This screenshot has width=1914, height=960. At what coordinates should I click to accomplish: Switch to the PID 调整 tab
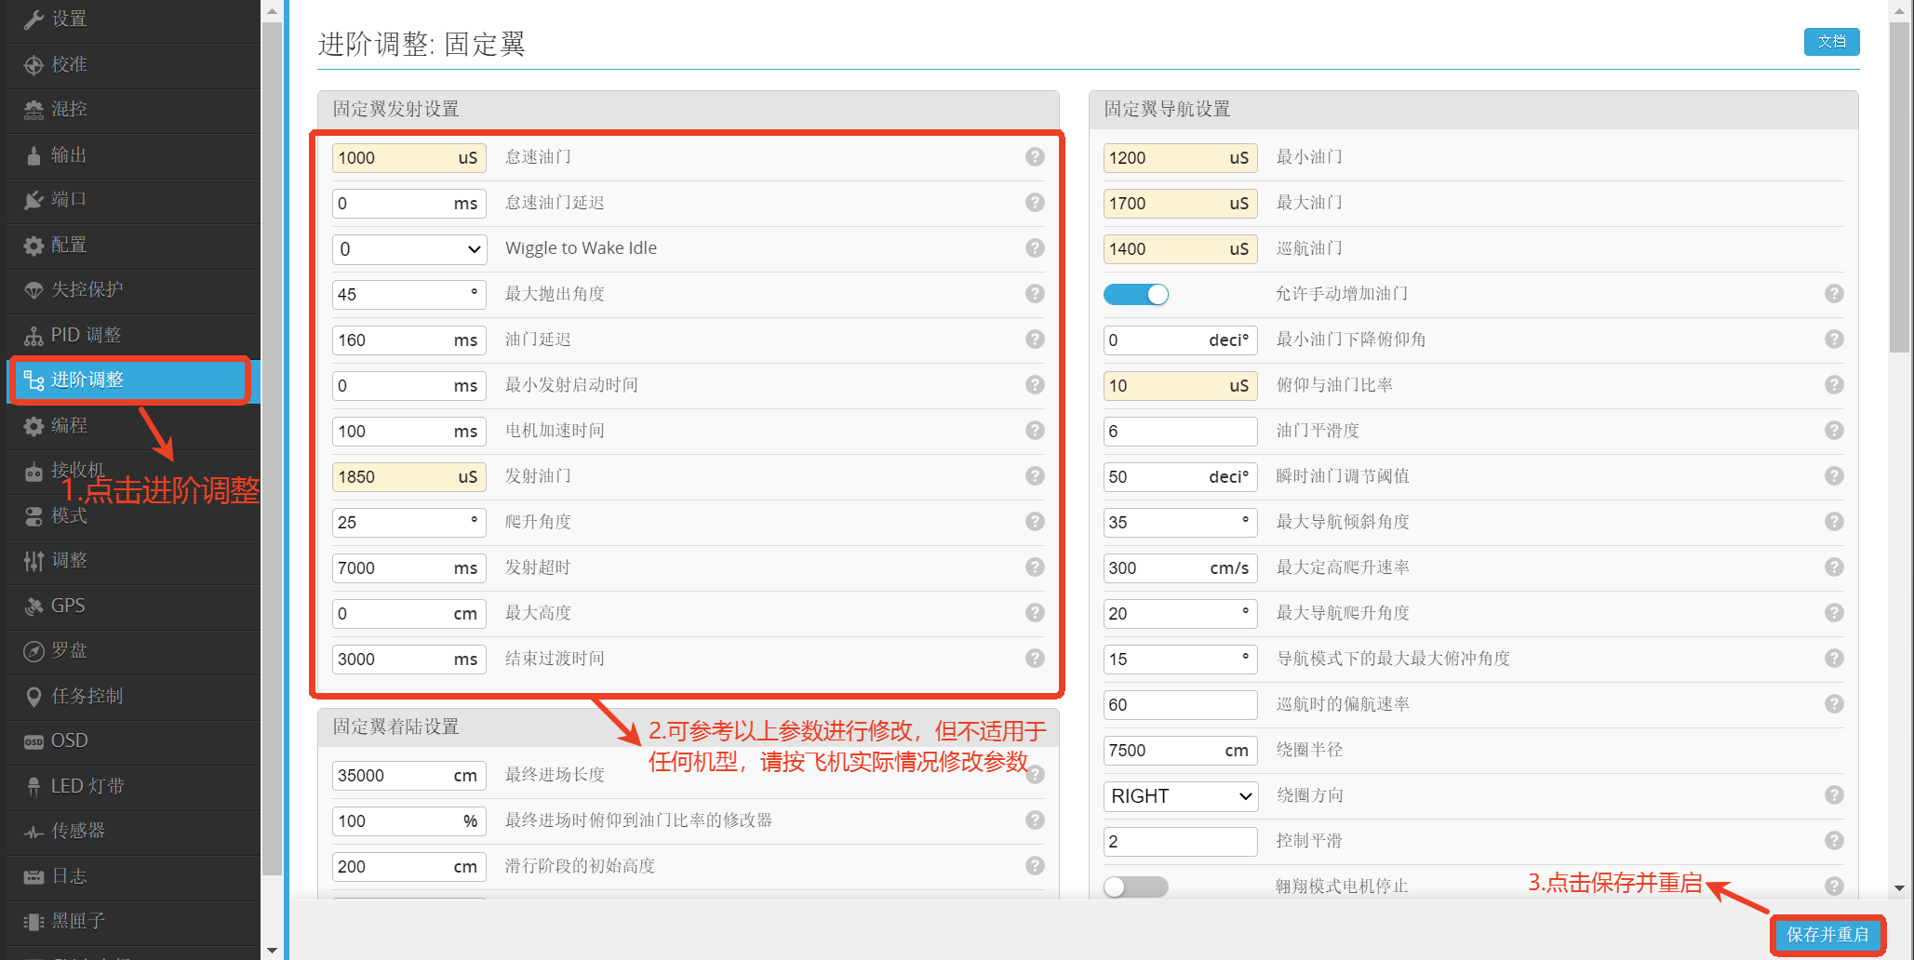click(133, 336)
